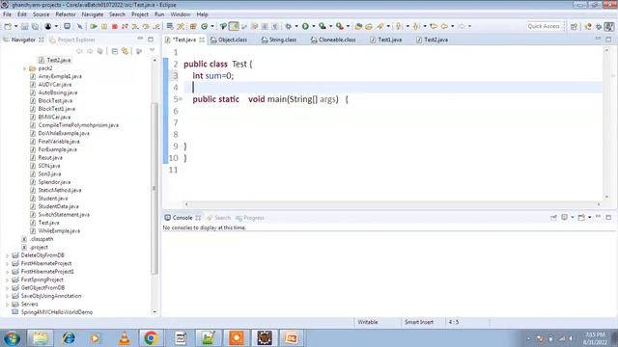Open VLC media player from taskbar

click(125, 338)
